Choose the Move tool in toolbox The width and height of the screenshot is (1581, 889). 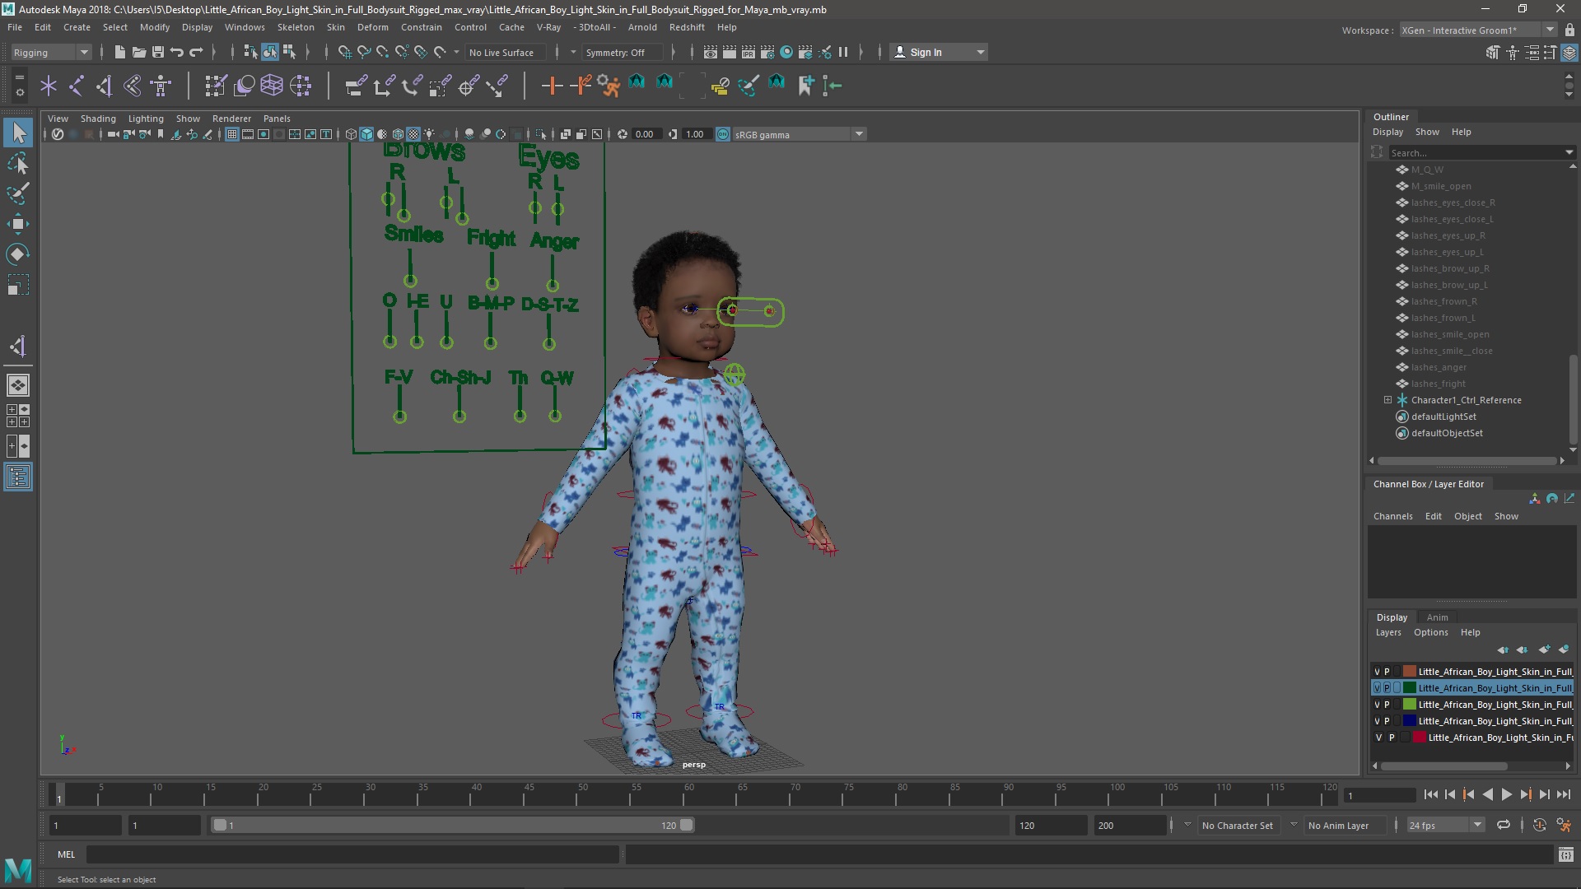[x=18, y=224]
